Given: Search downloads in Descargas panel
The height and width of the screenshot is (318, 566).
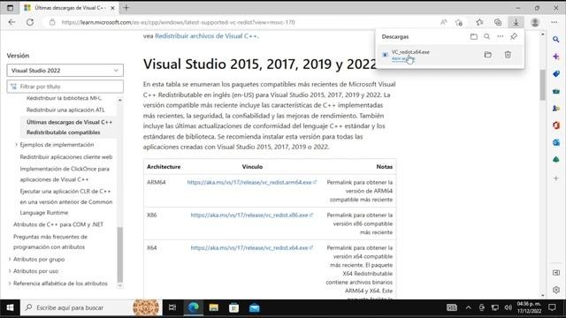Looking at the screenshot, I should (x=487, y=36).
